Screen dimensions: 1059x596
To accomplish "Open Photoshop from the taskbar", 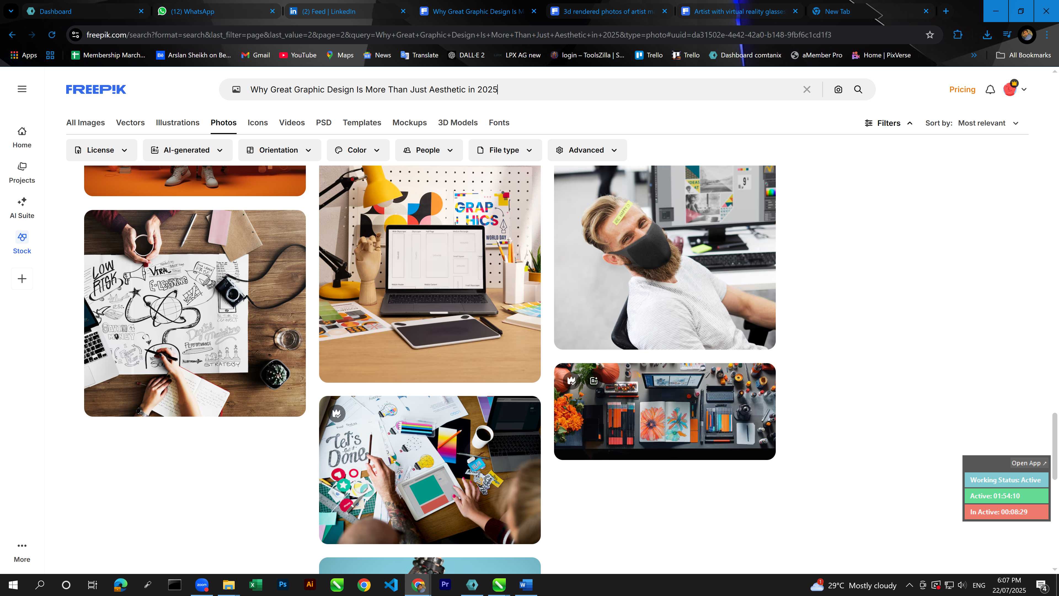I will 283,584.
